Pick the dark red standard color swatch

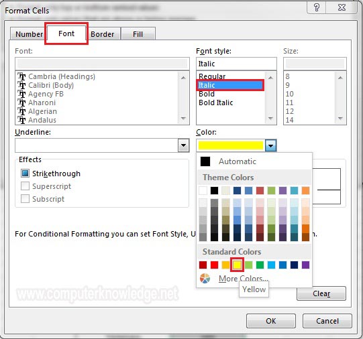pyautogui.click(x=203, y=265)
